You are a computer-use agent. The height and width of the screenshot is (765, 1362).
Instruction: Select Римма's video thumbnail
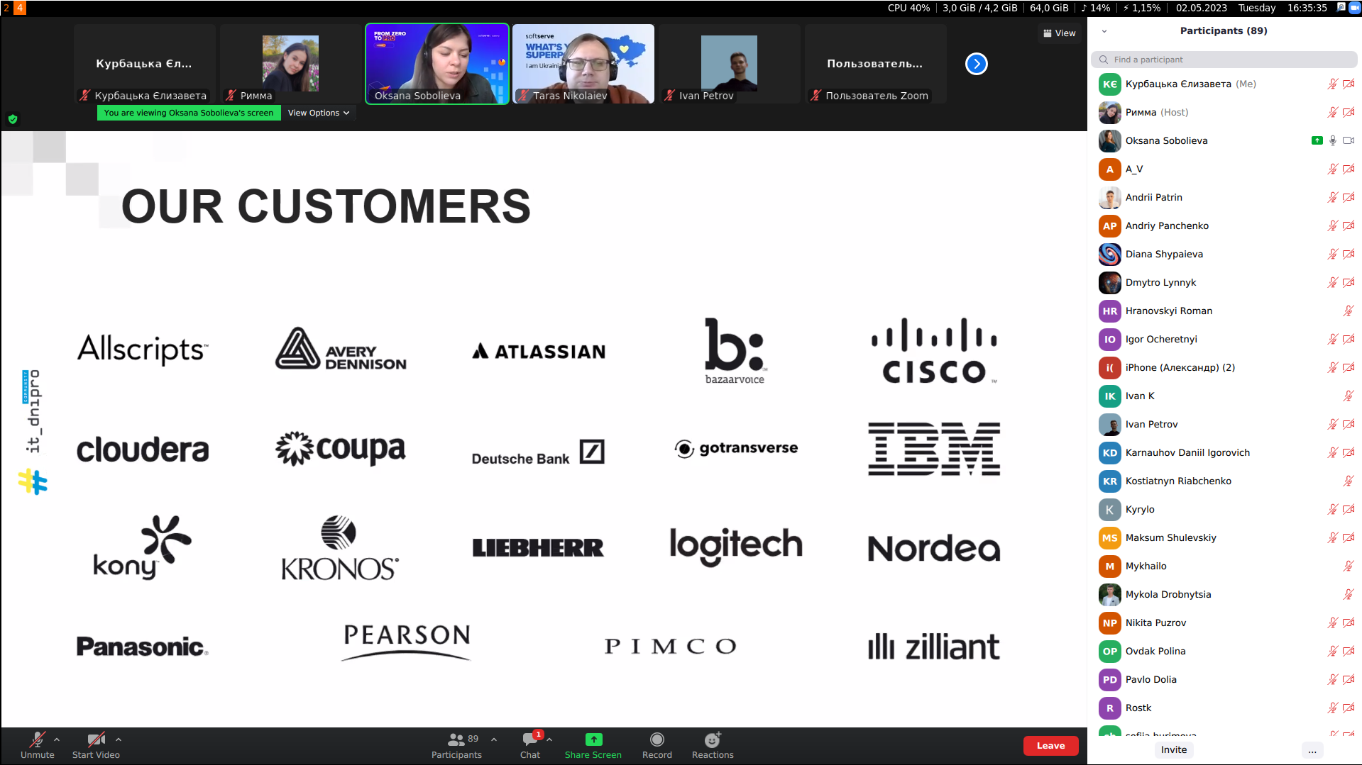(x=291, y=64)
